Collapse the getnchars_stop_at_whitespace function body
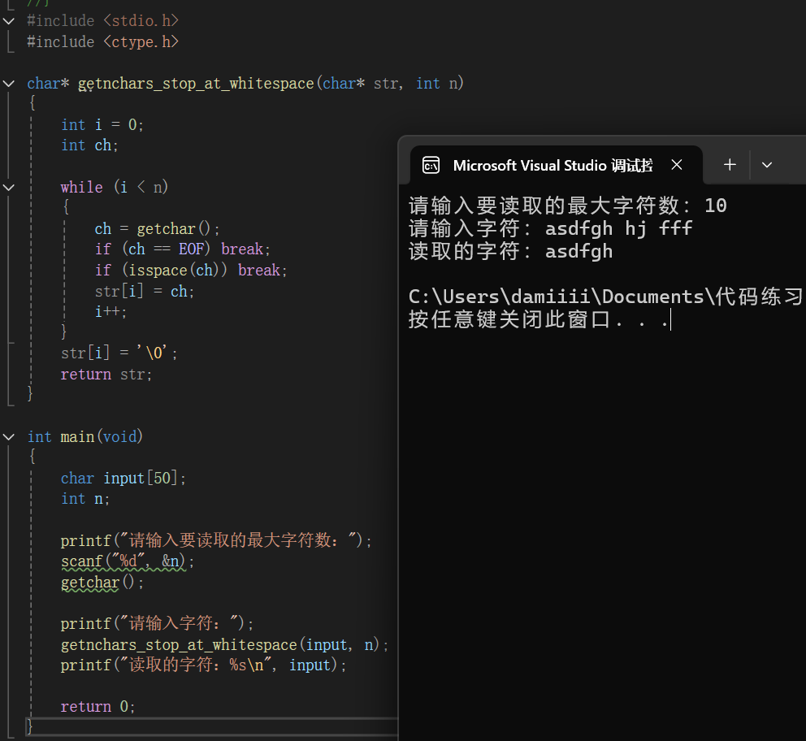Image resolution: width=806 pixels, height=741 pixels. tap(9, 83)
